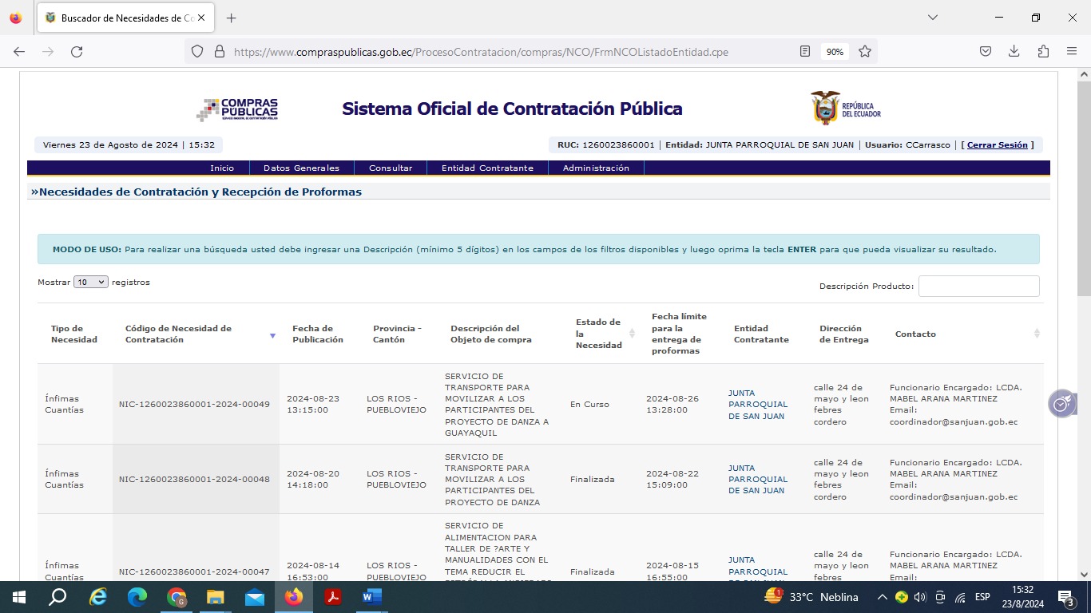Open Firefox downloads panel icon

click(1014, 52)
